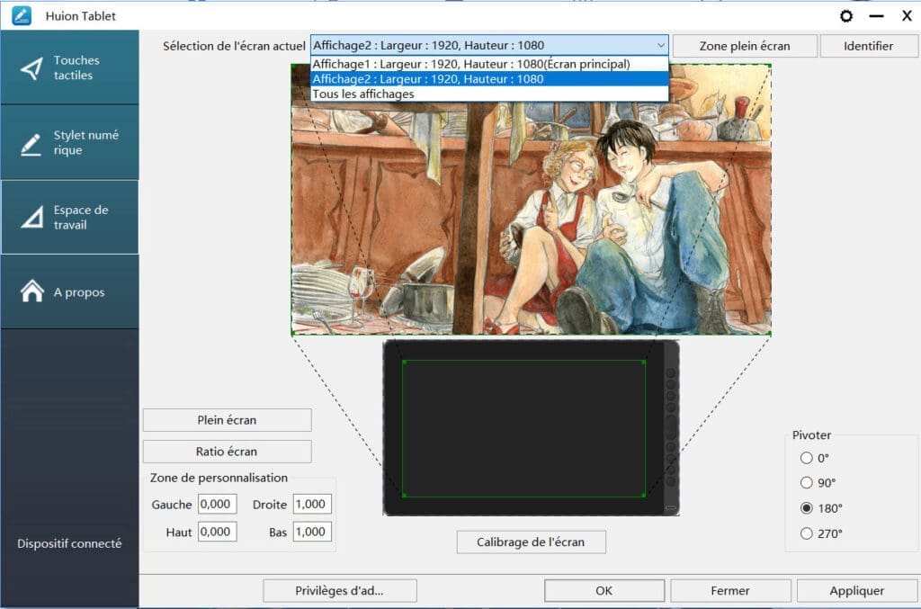Apply changes with Appliquer button
Image resolution: width=921 pixels, height=609 pixels.
pos(856,591)
